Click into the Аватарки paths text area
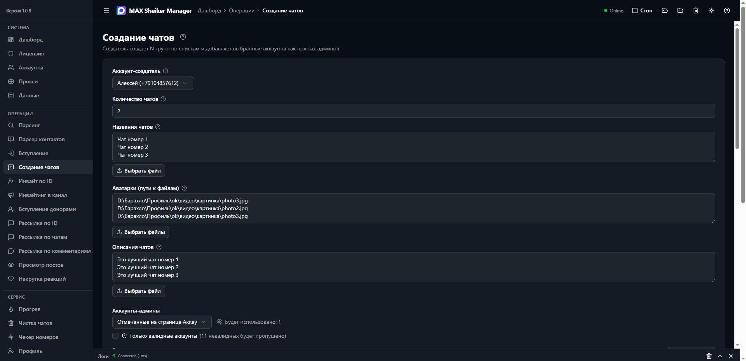Viewport: 746px width, 361px height. point(414,208)
